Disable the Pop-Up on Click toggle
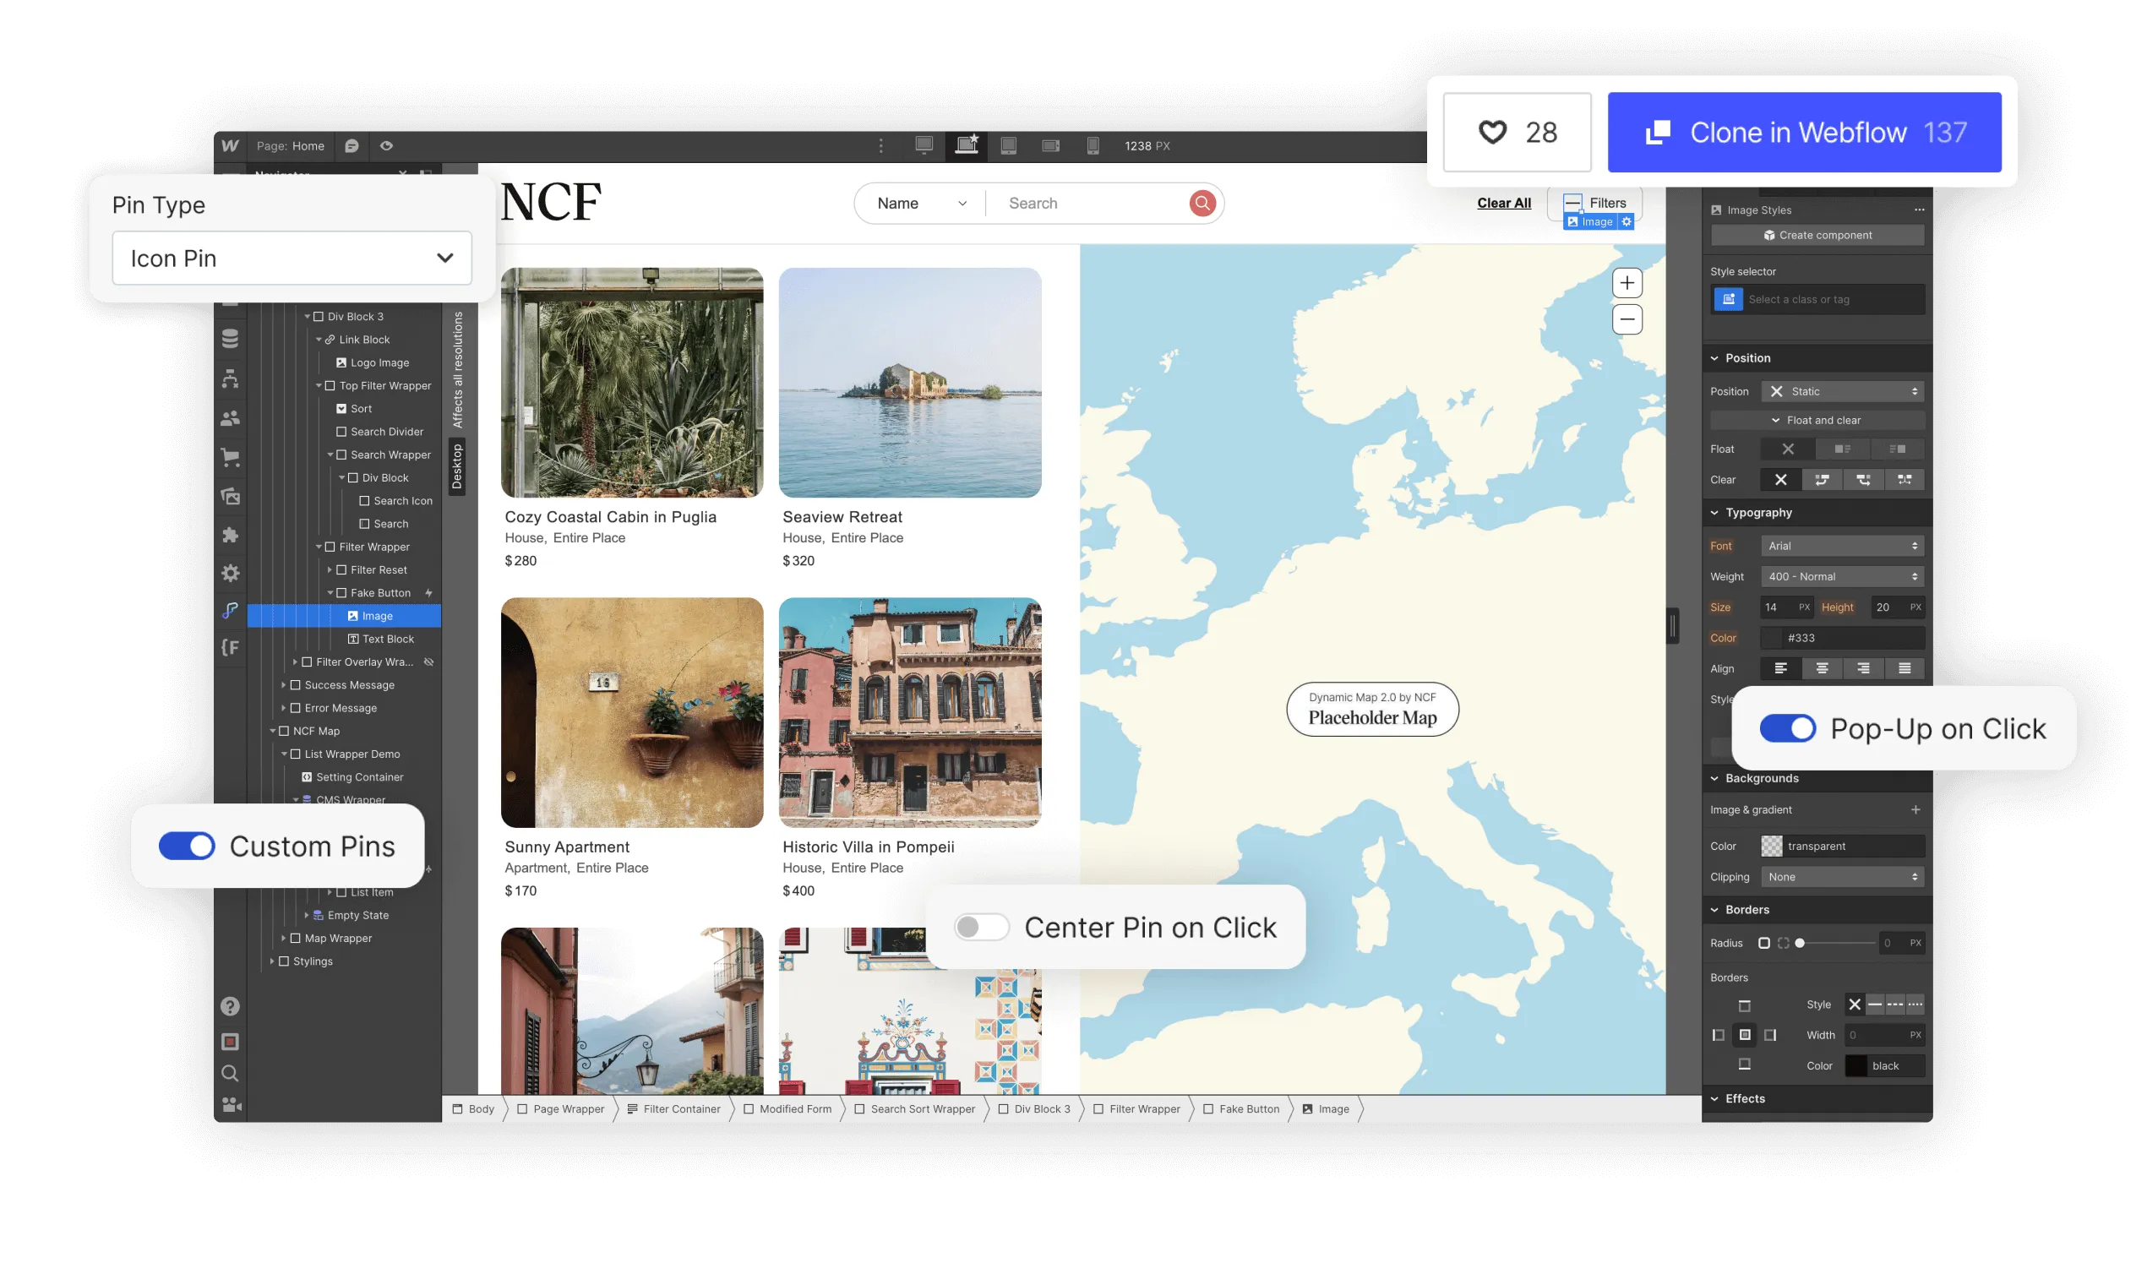 1790,728
